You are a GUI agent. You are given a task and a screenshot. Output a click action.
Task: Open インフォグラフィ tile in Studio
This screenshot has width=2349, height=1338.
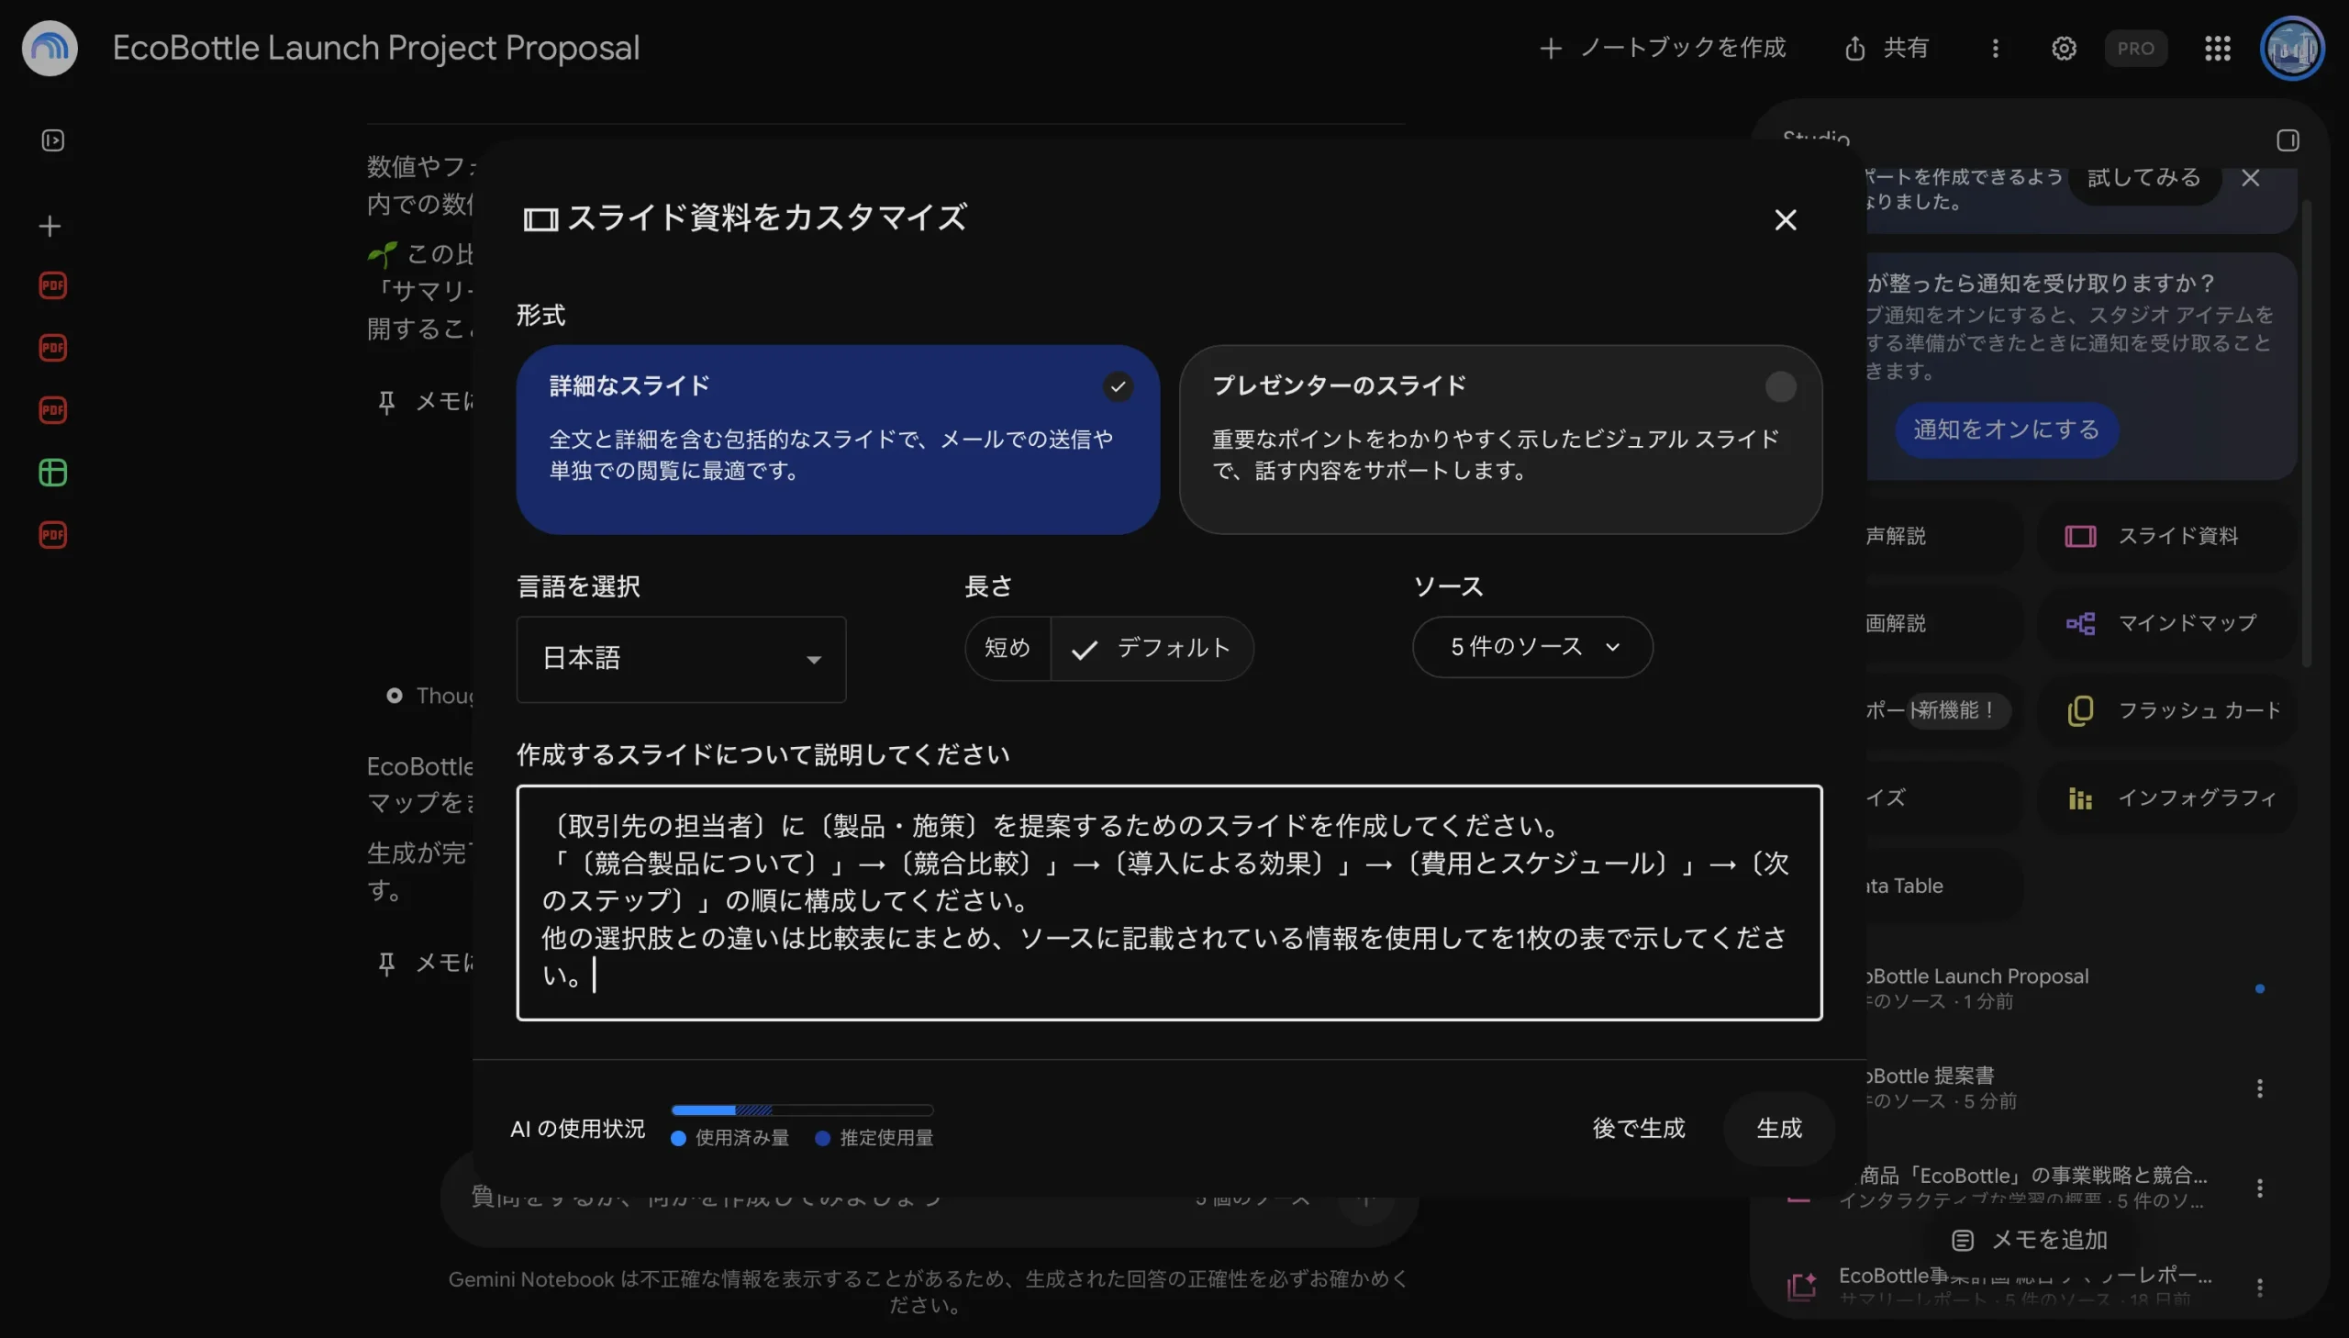[x=2166, y=797]
